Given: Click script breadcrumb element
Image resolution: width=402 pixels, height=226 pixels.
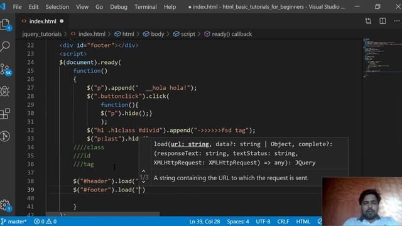Looking at the screenshot, I should pos(184,34).
